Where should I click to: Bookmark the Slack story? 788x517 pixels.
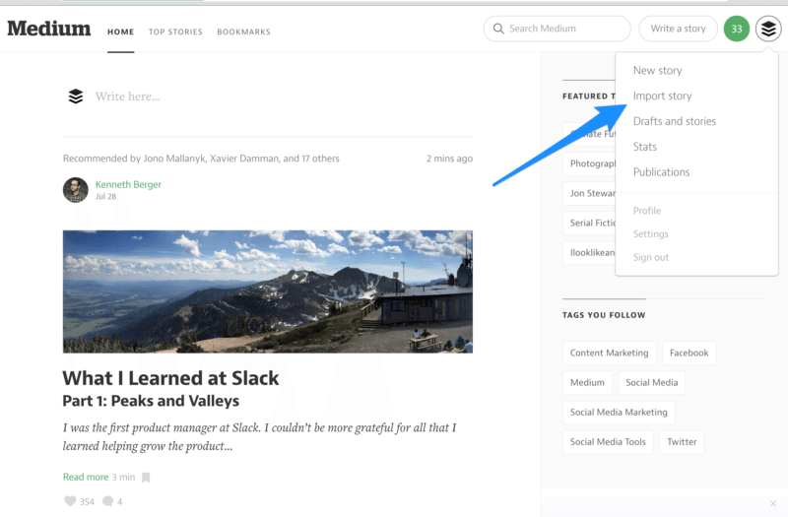pos(146,478)
